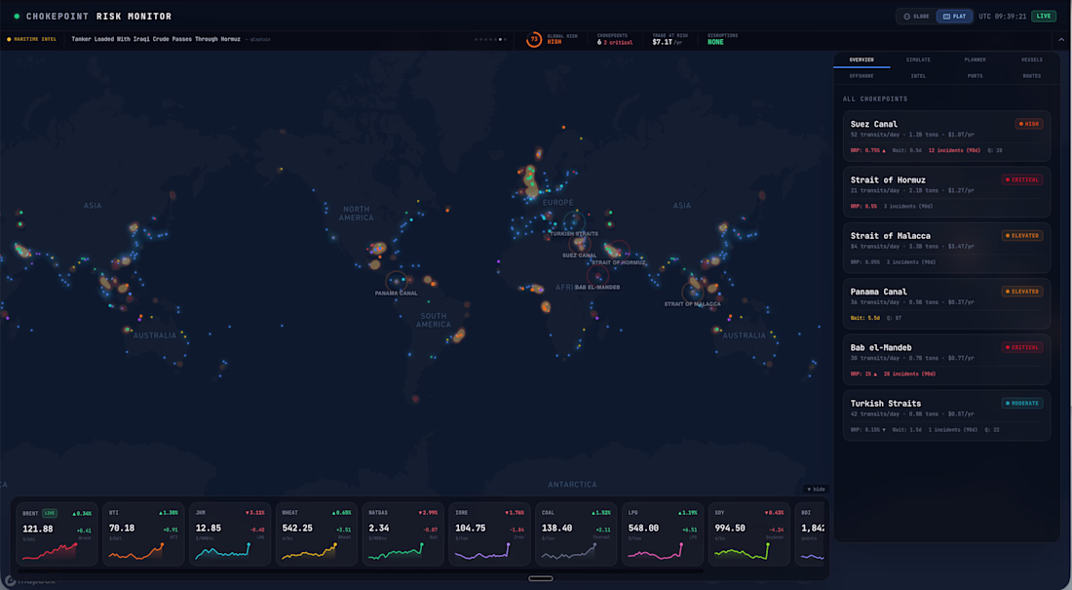Click Panama Canal ELEVATED badge
Viewport: 1072px width, 590px height.
(x=1022, y=292)
